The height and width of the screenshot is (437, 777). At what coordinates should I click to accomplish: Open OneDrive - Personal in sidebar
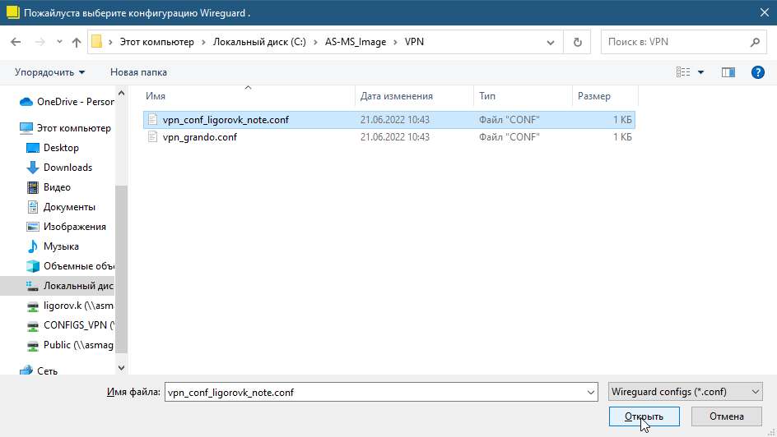(x=67, y=102)
